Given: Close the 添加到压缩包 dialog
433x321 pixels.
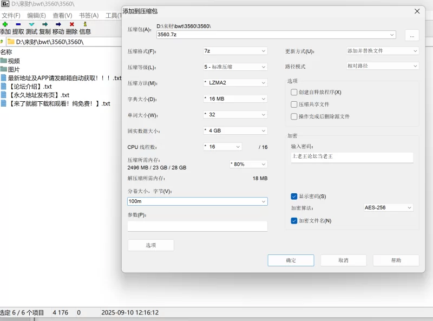Looking at the screenshot, I should tap(417, 11).
